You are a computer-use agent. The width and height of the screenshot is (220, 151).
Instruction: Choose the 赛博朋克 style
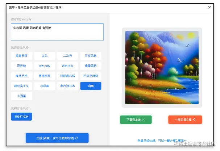[45, 76]
